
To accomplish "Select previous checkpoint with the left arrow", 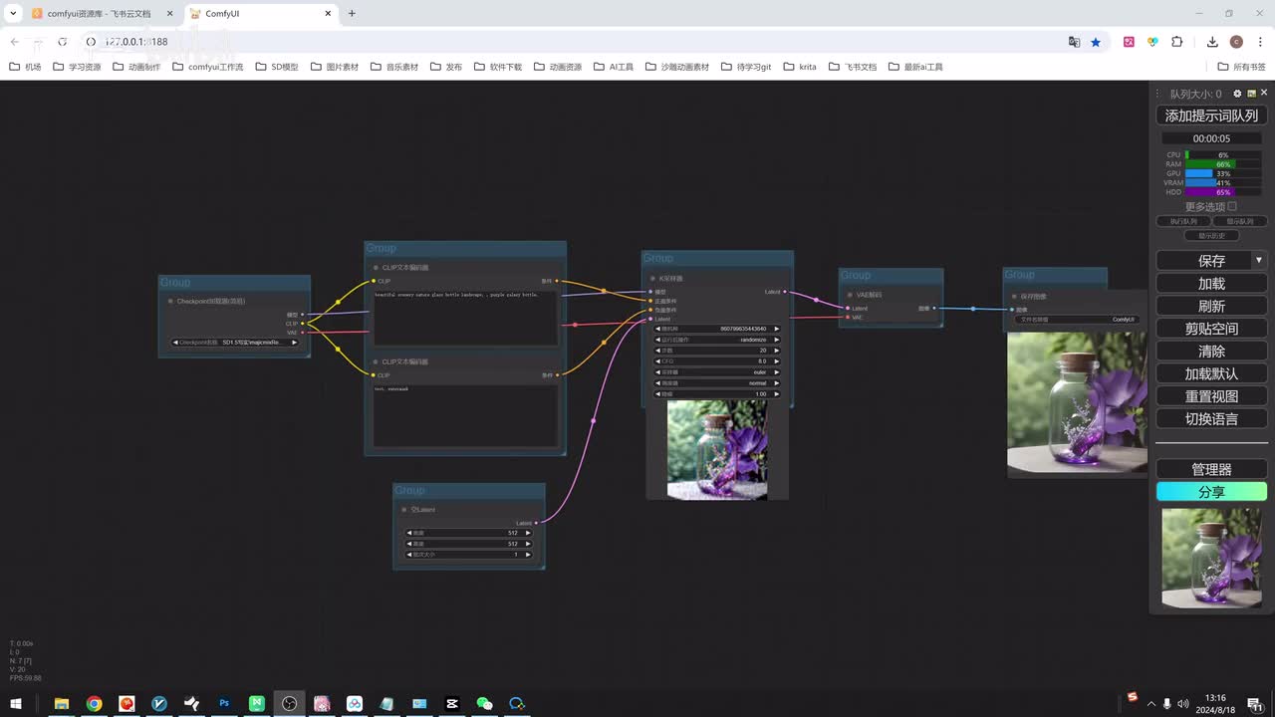I will (175, 343).
